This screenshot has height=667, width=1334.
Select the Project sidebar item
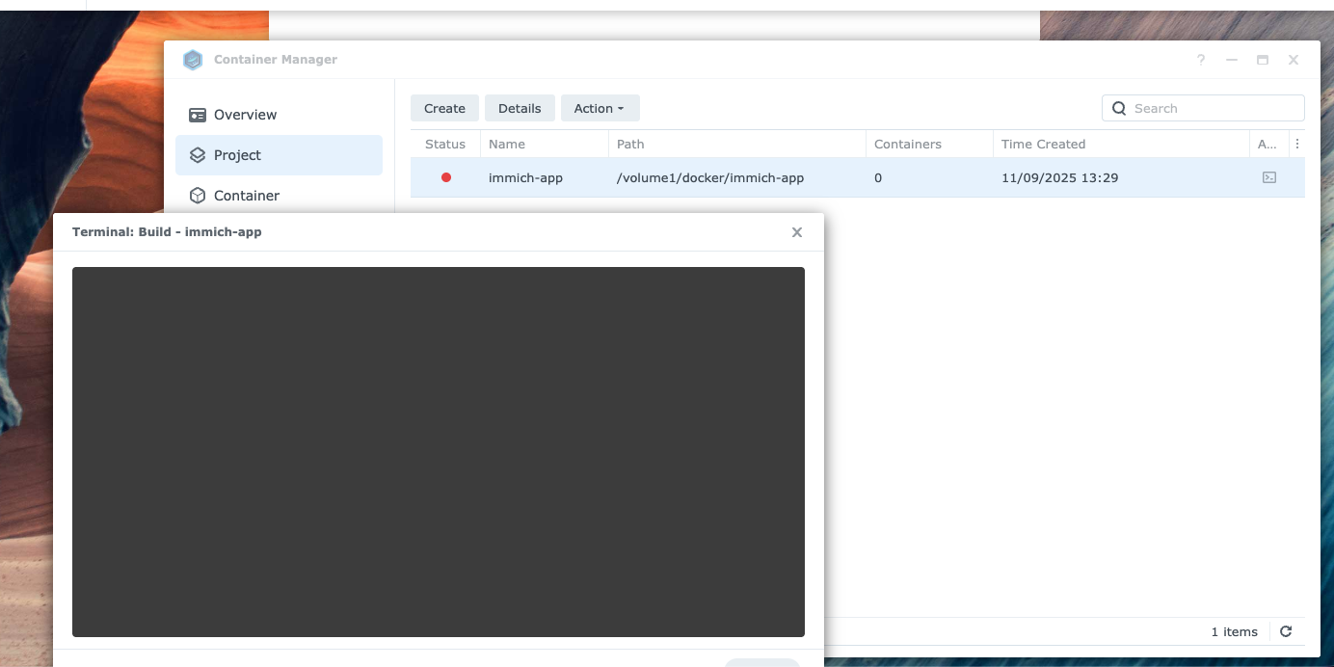click(x=279, y=155)
